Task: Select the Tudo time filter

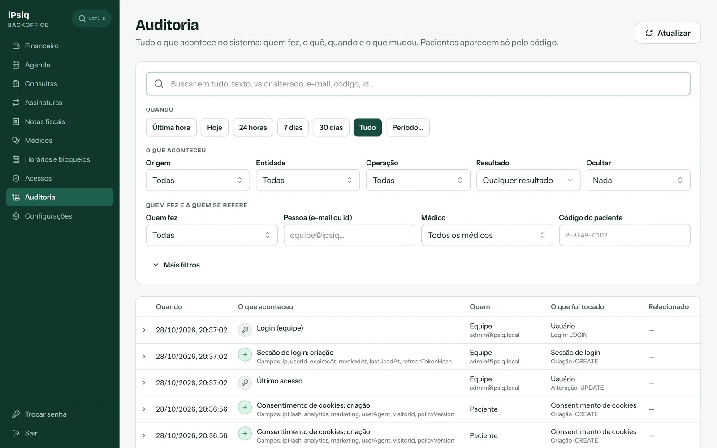Action: click(x=367, y=127)
